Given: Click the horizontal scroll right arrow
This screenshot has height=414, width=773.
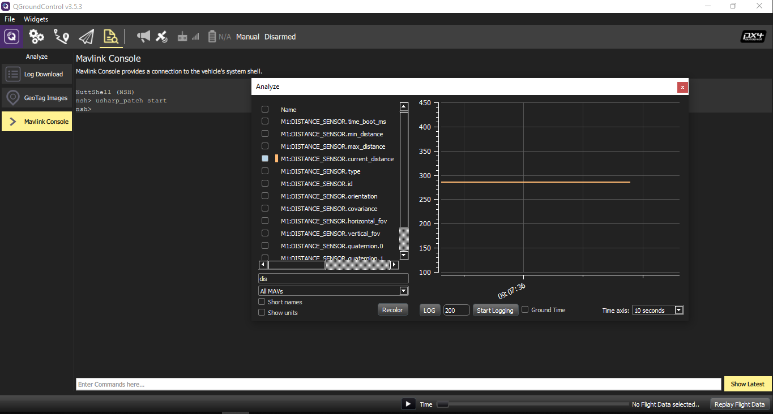Looking at the screenshot, I should coord(395,265).
